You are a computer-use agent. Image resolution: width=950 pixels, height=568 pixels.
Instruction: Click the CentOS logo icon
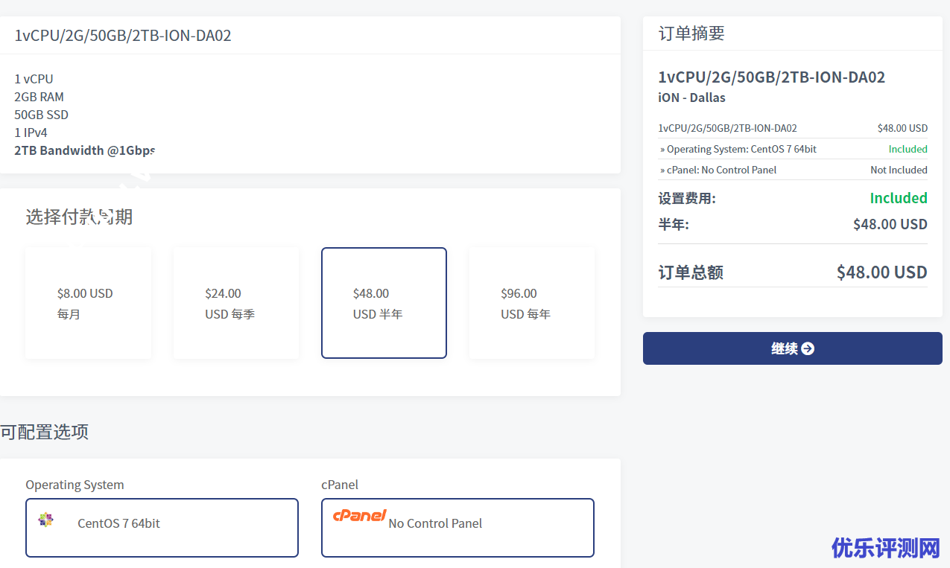[46, 520]
